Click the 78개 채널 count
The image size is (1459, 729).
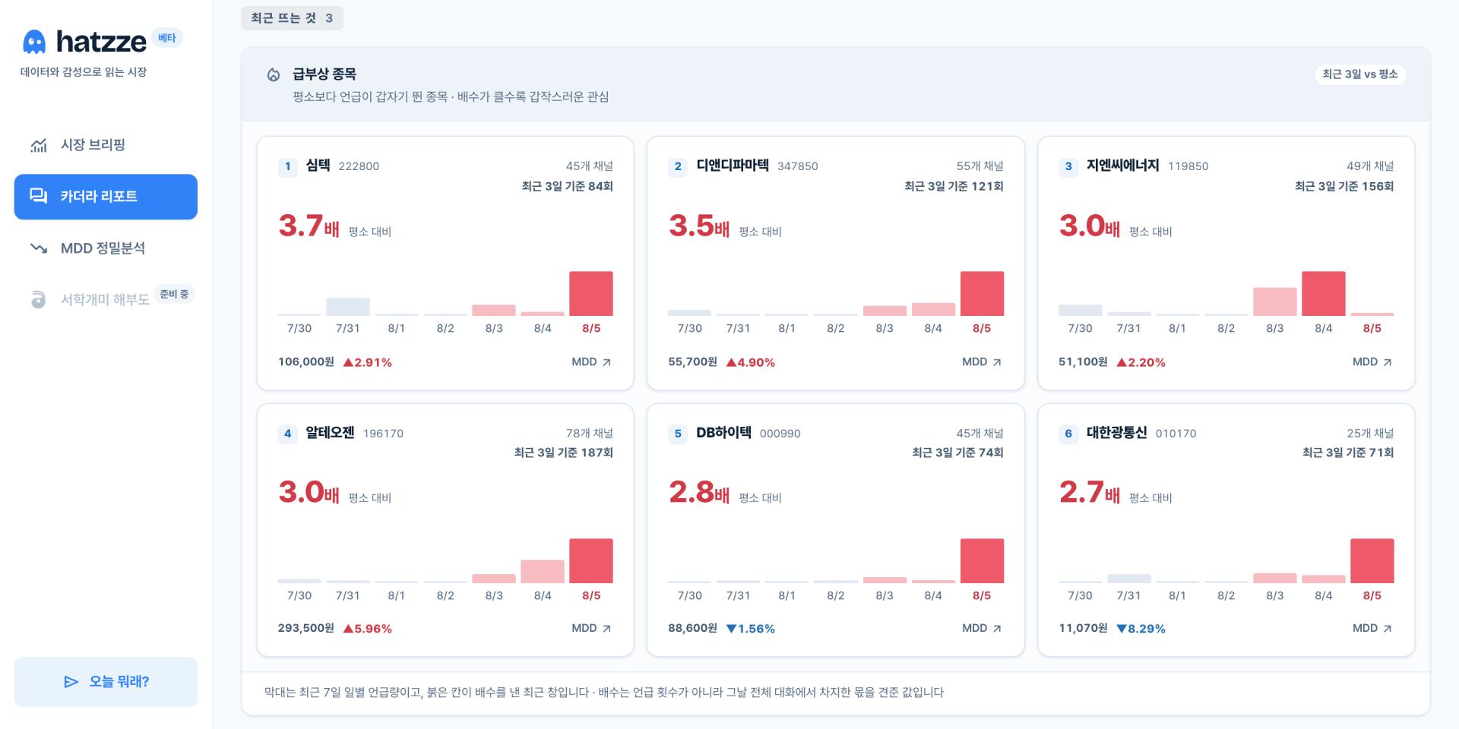point(590,434)
